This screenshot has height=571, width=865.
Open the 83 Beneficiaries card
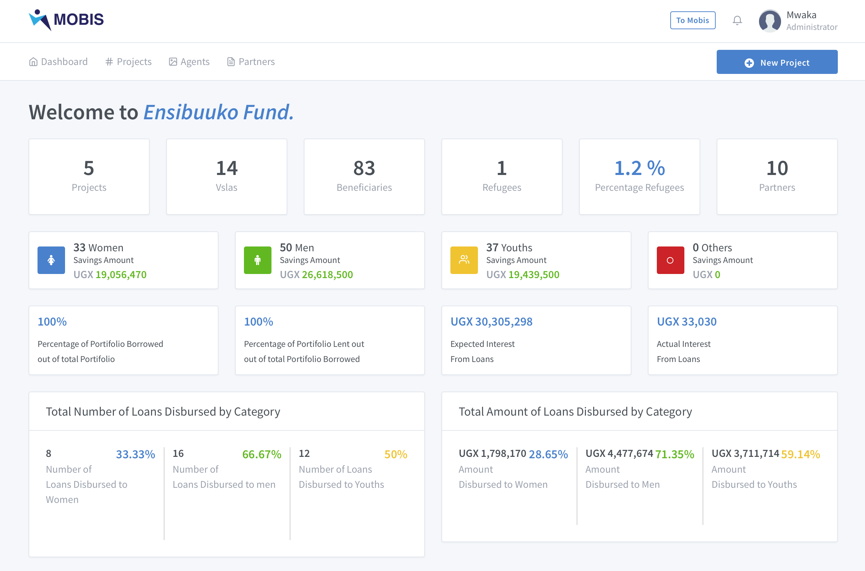(x=364, y=177)
